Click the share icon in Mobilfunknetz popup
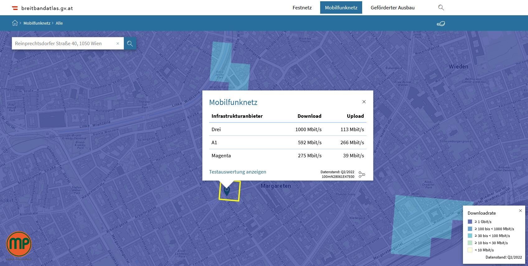The width and height of the screenshot is (528, 266). coord(362,174)
